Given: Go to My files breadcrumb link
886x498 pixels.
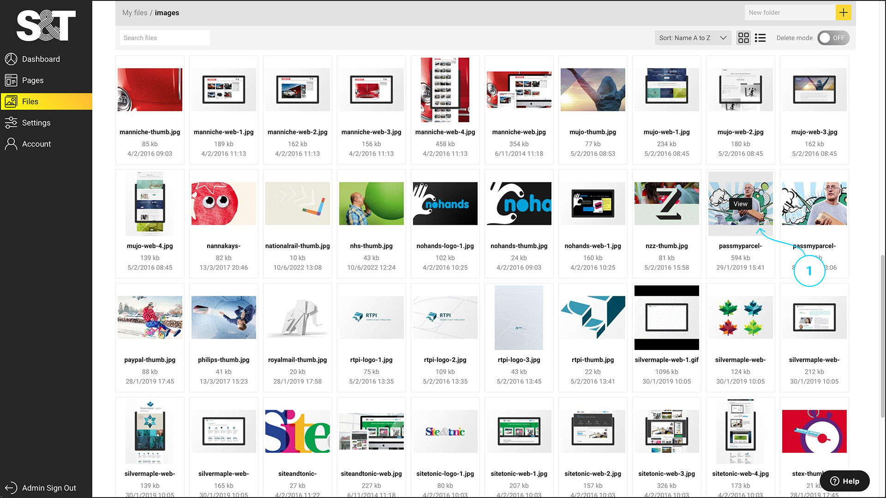Looking at the screenshot, I should tap(135, 12).
